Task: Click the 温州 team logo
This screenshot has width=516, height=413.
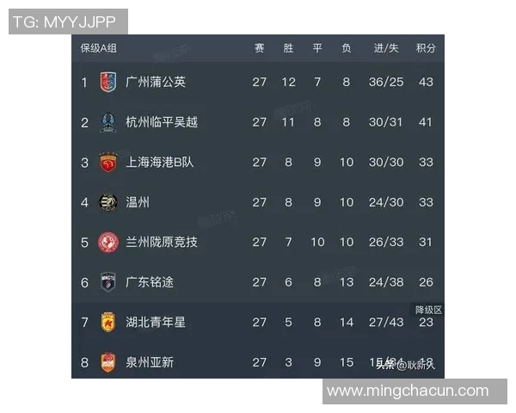Action: coord(107,202)
